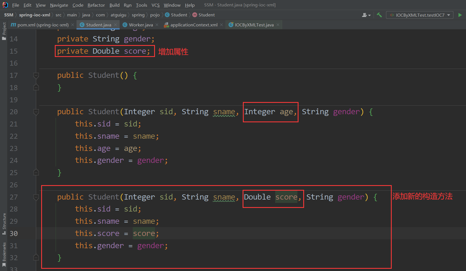This screenshot has height=271, width=466.
Task: Close the applicationContext.xml tab
Action: coord(221,25)
